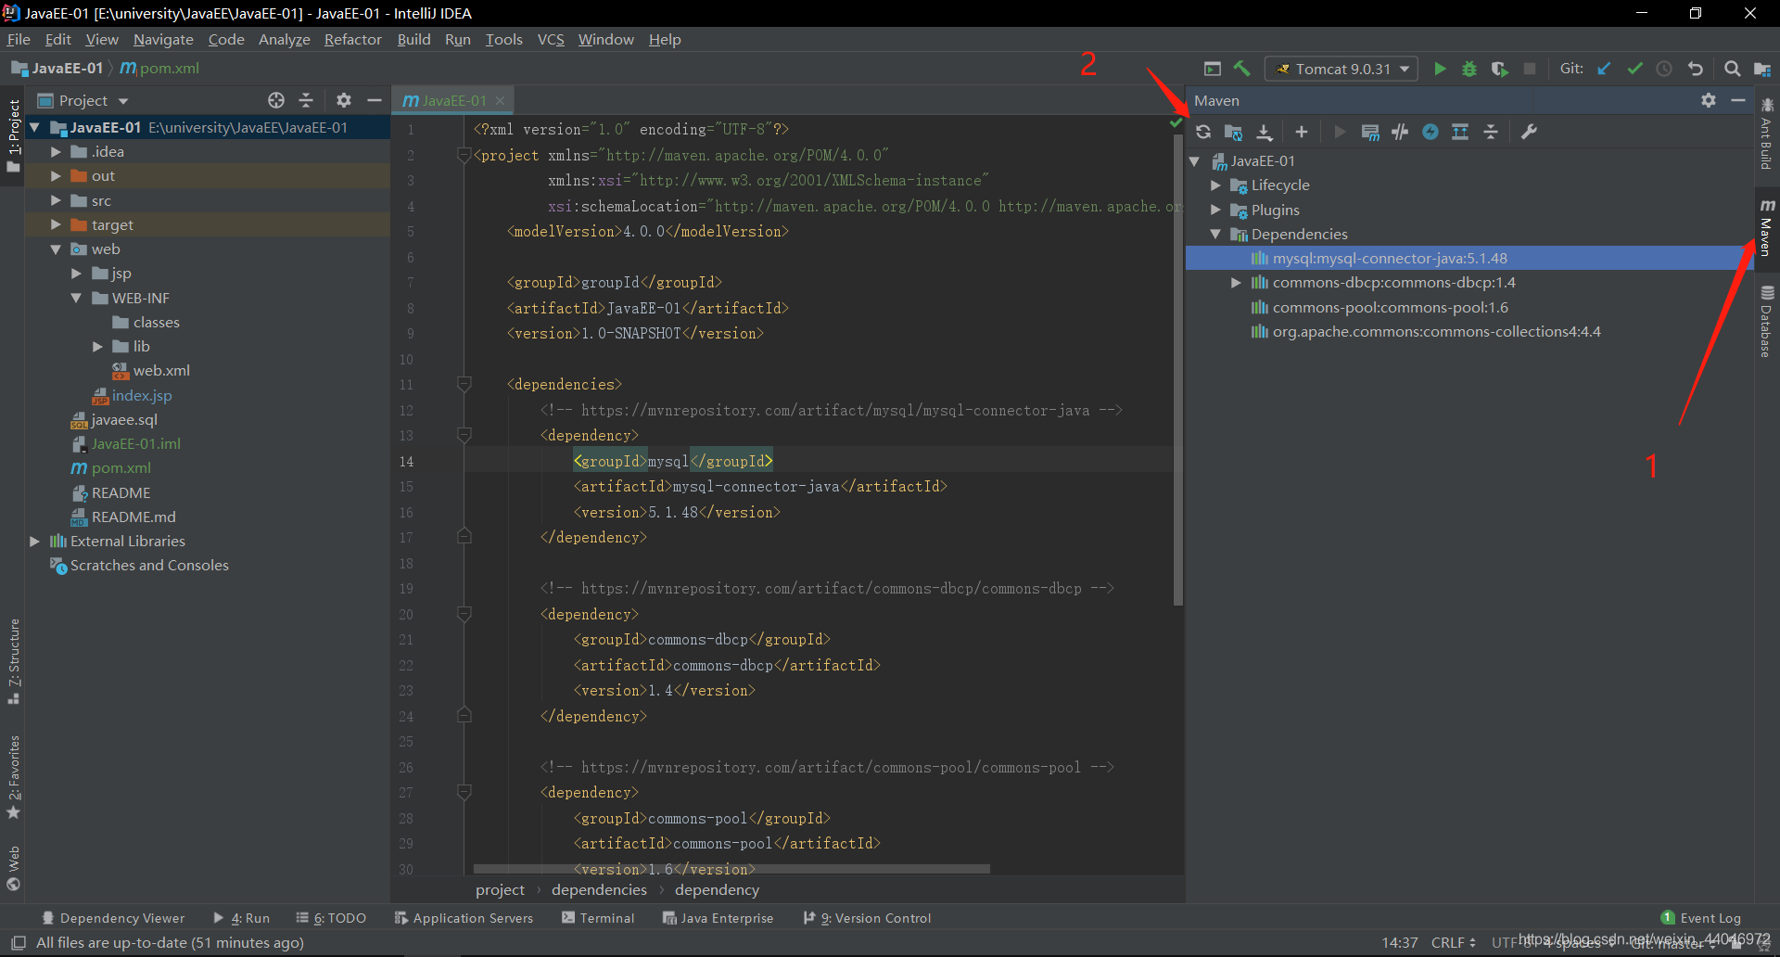Debug Tomcat with bug icon
This screenshot has height=957, width=1780.
(x=1469, y=69)
